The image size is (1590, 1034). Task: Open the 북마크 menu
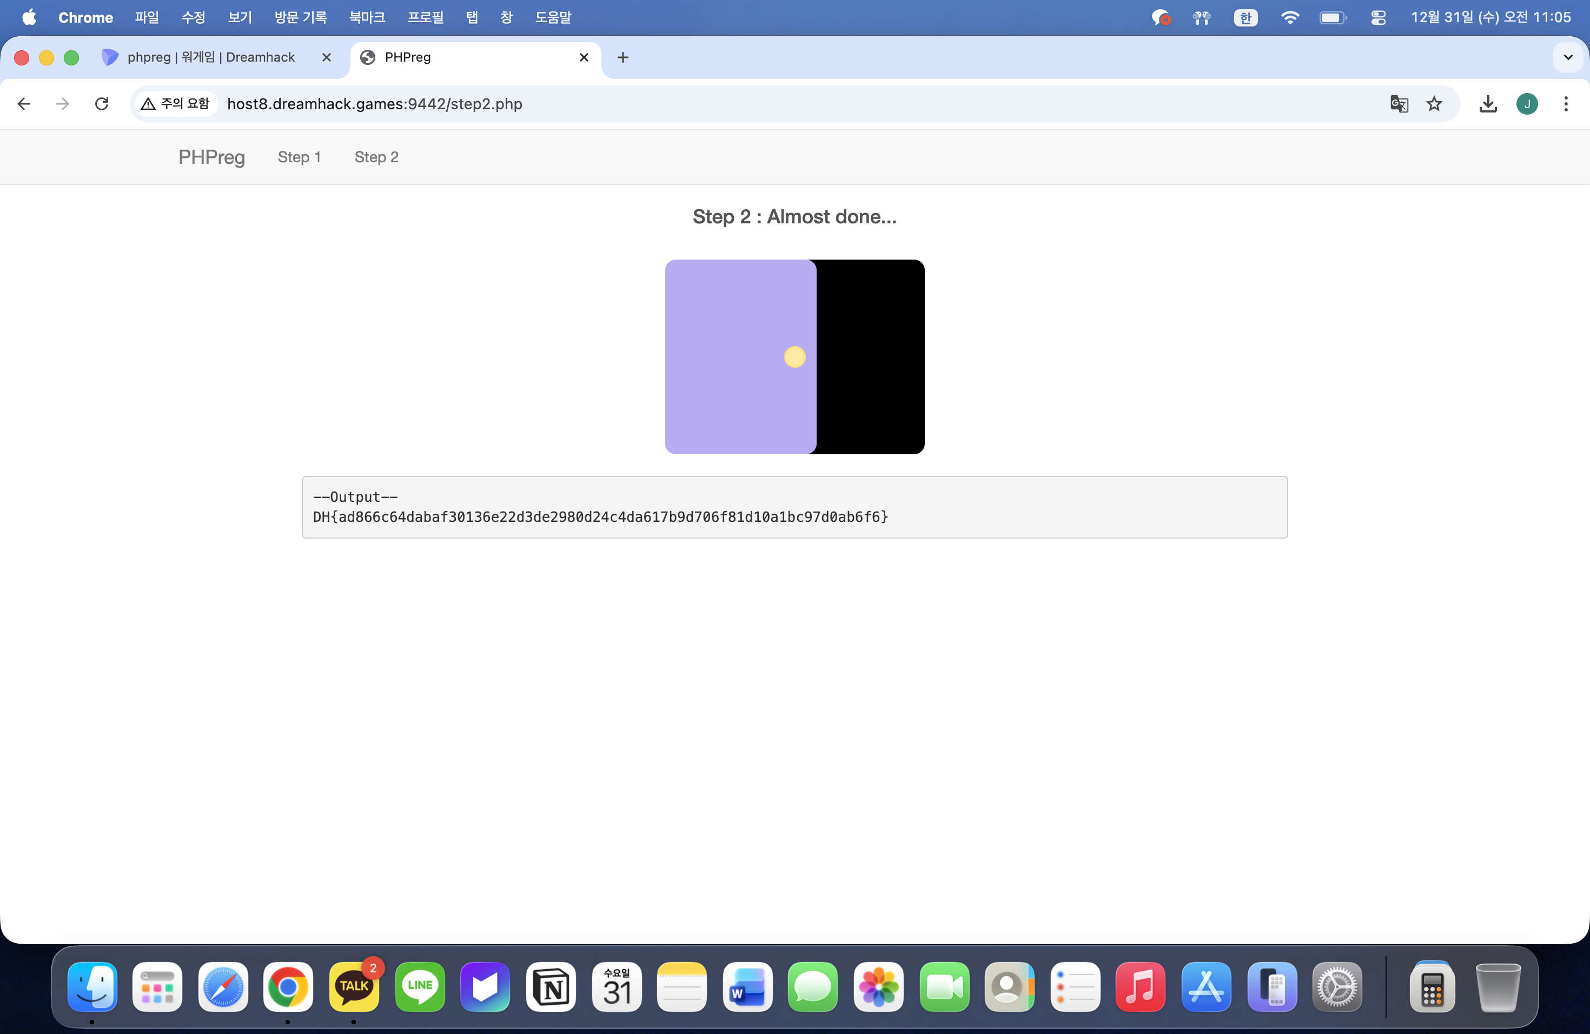point(367,17)
